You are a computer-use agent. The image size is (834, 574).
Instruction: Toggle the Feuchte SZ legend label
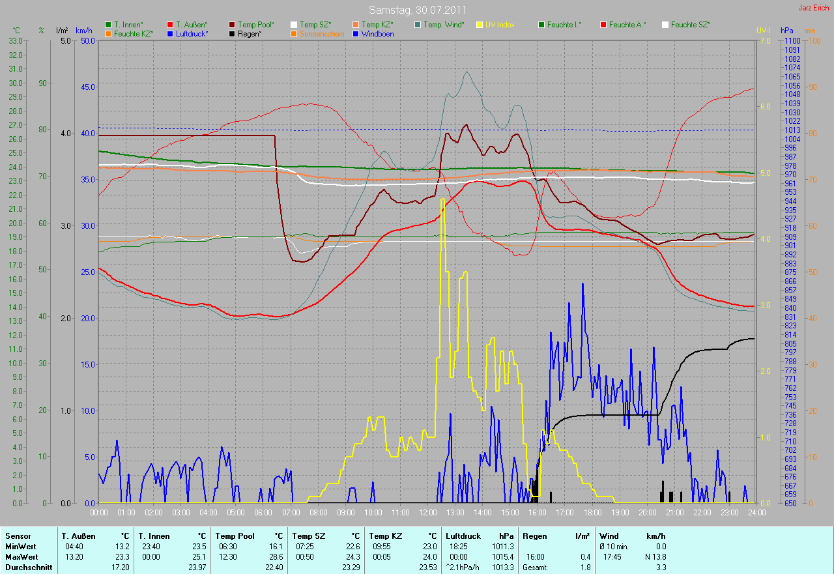click(690, 25)
